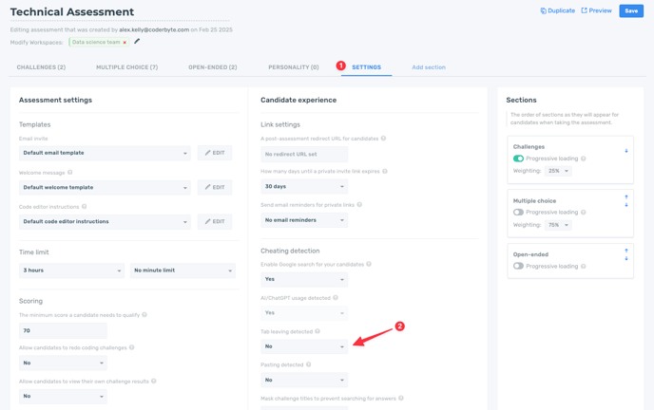Click the blue Save button
This screenshot has height=410, width=654.
point(631,11)
